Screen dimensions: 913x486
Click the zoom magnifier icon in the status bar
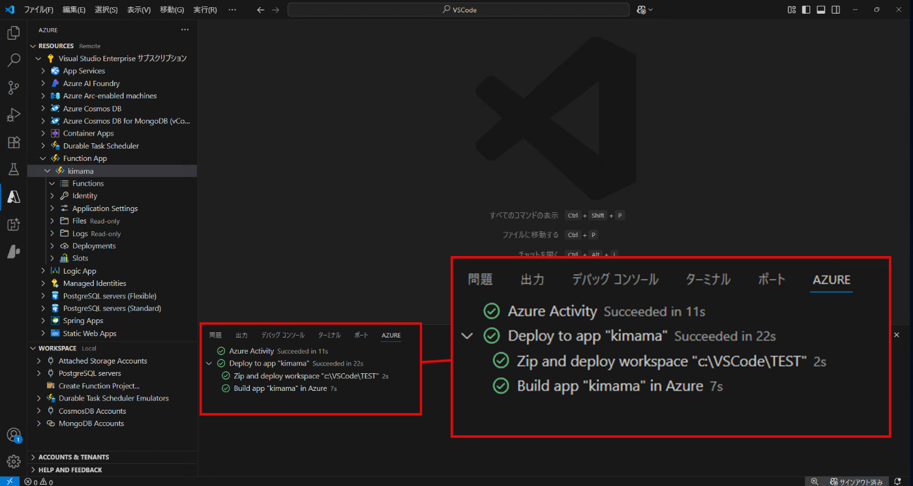click(x=815, y=481)
